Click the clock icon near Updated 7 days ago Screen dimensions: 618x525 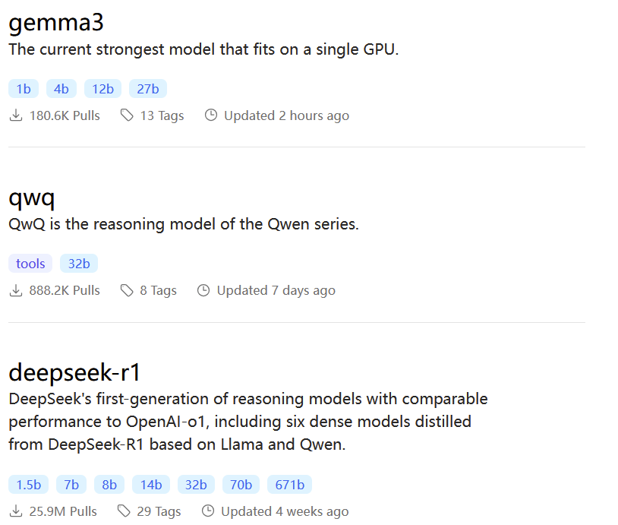pos(203,289)
